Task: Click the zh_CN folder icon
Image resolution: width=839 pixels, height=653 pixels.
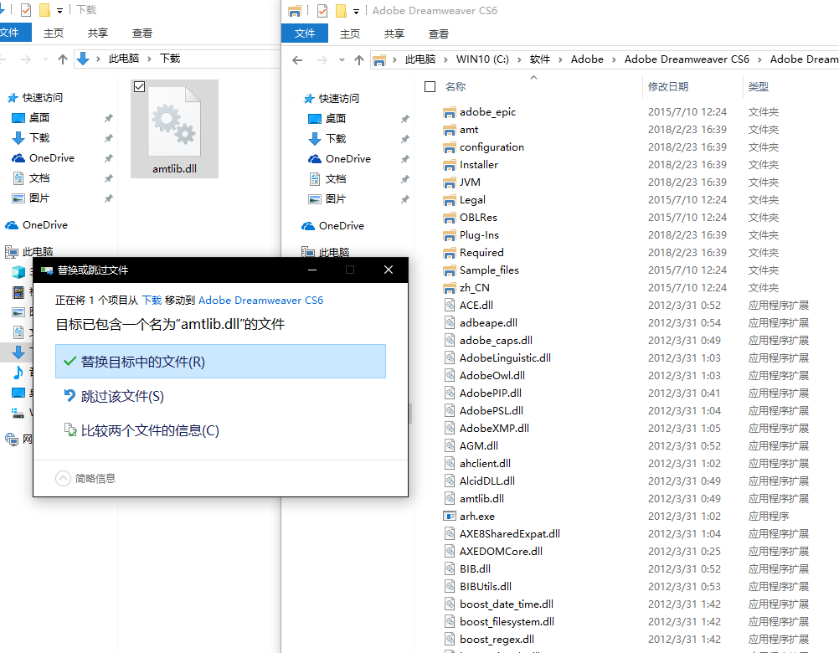Action: click(450, 288)
